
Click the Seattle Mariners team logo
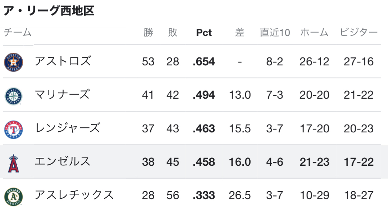coord(14,96)
